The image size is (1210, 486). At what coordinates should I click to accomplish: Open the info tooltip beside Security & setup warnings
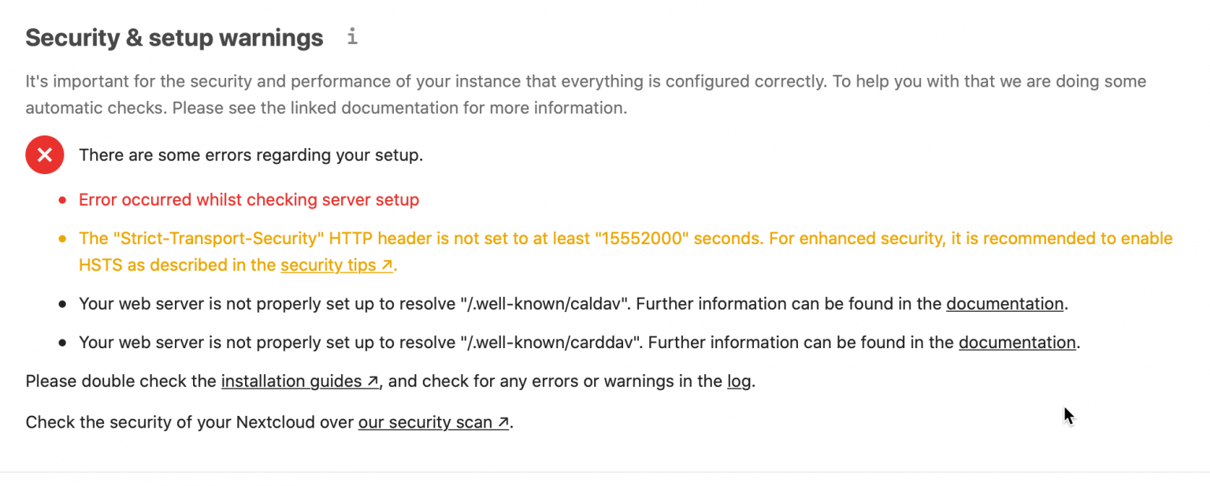(351, 36)
